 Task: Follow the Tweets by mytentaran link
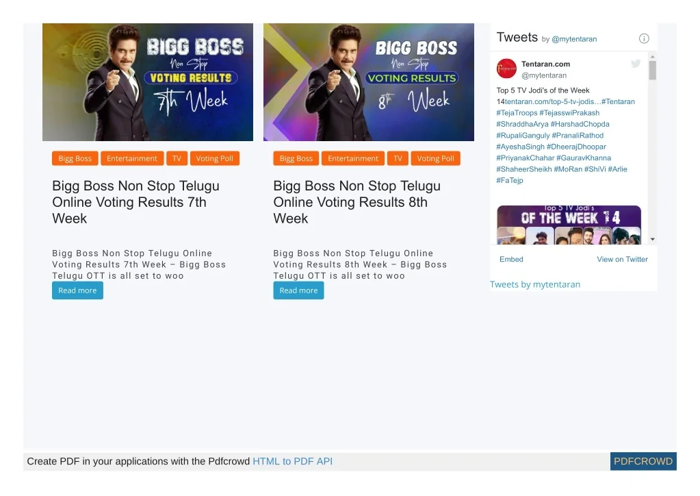535,284
